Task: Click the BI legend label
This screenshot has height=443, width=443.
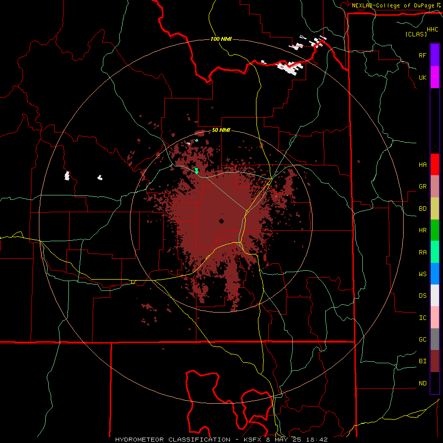Action: point(422,361)
